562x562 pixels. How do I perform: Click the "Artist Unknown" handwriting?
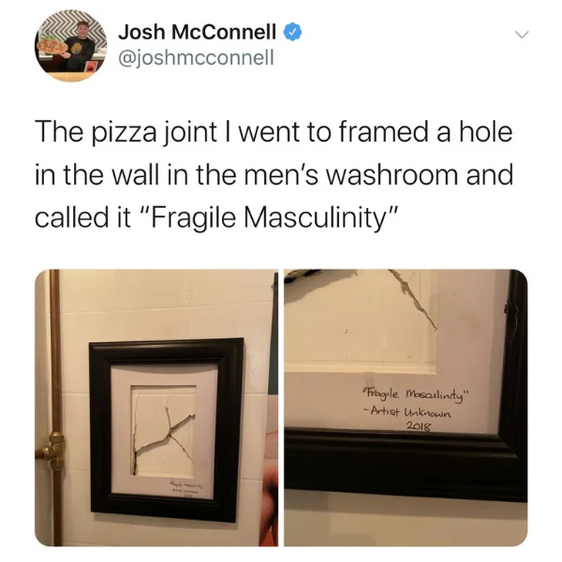tap(407, 412)
